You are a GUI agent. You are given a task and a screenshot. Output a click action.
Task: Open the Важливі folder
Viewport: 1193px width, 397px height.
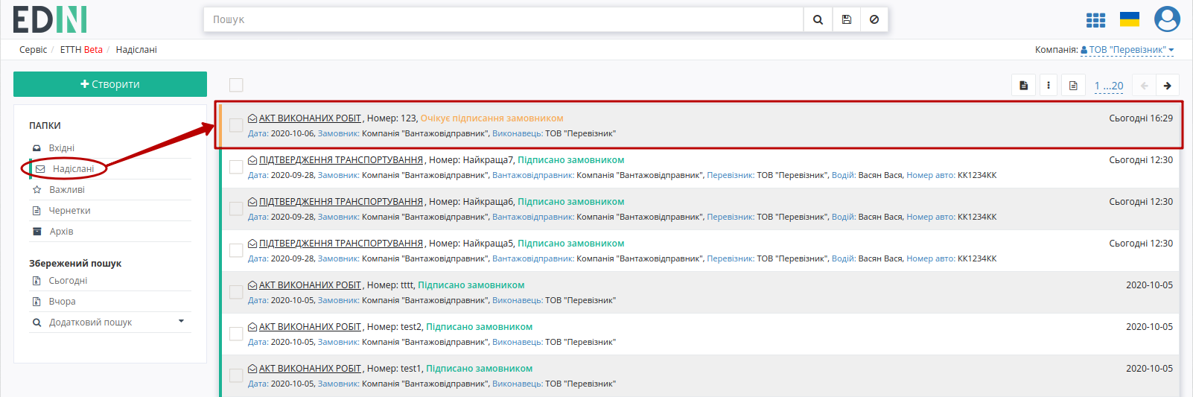point(67,190)
